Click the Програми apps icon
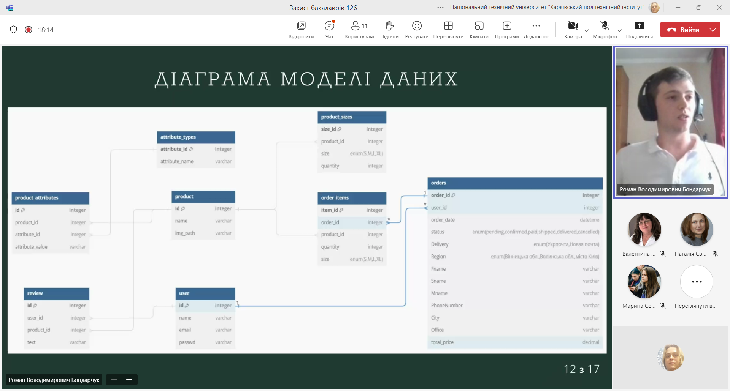Image resolution: width=730 pixels, height=391 pixels. (507, 30)
